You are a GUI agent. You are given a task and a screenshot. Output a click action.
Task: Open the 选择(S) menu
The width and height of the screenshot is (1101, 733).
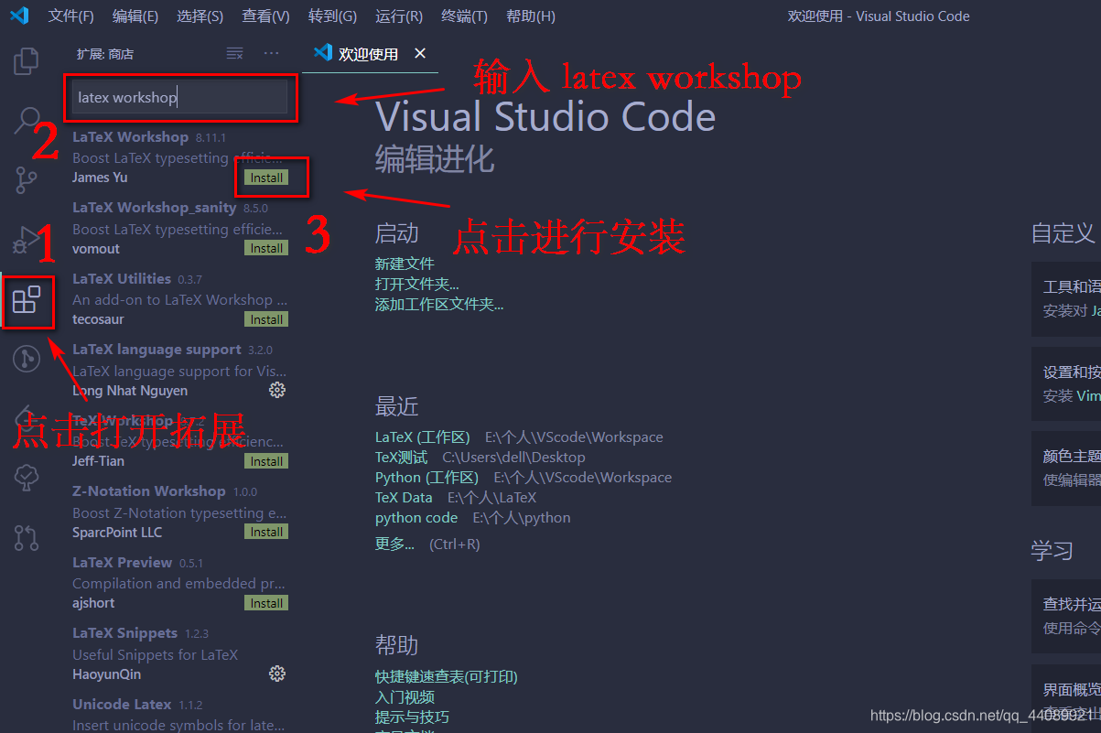[200, 16]
